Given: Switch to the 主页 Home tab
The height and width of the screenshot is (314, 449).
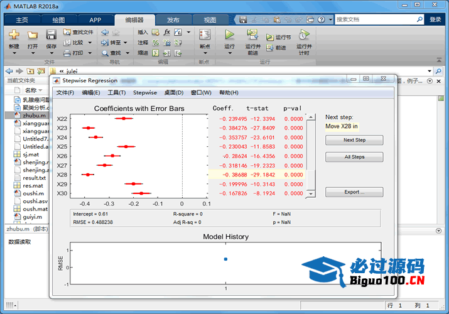Looking at the screenshot, I should tap(22, 19).
